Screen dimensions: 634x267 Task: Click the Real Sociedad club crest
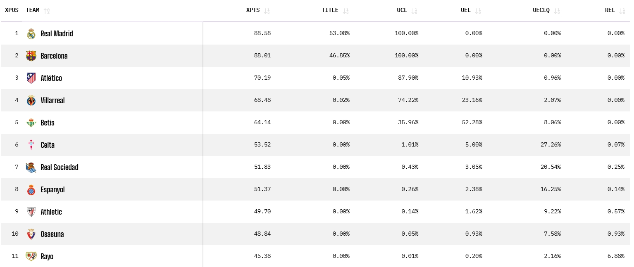pos(31,167)
